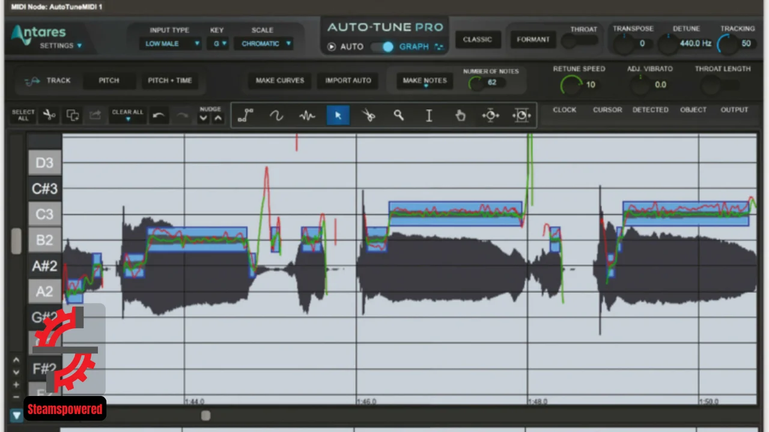Click the D3 piano key
Screen dimensions: 769x432
pos(44,163)
